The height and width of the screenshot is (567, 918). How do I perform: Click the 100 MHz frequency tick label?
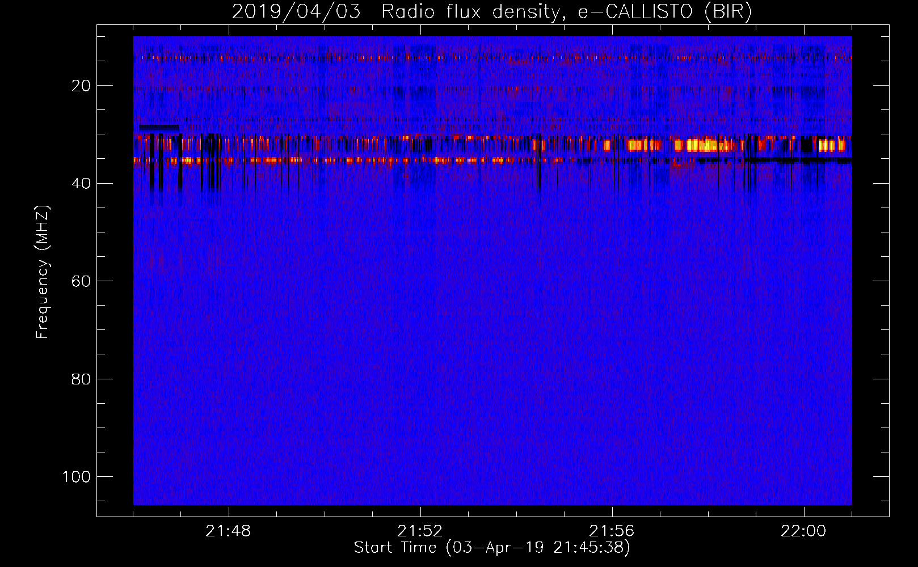coord(77,477)
